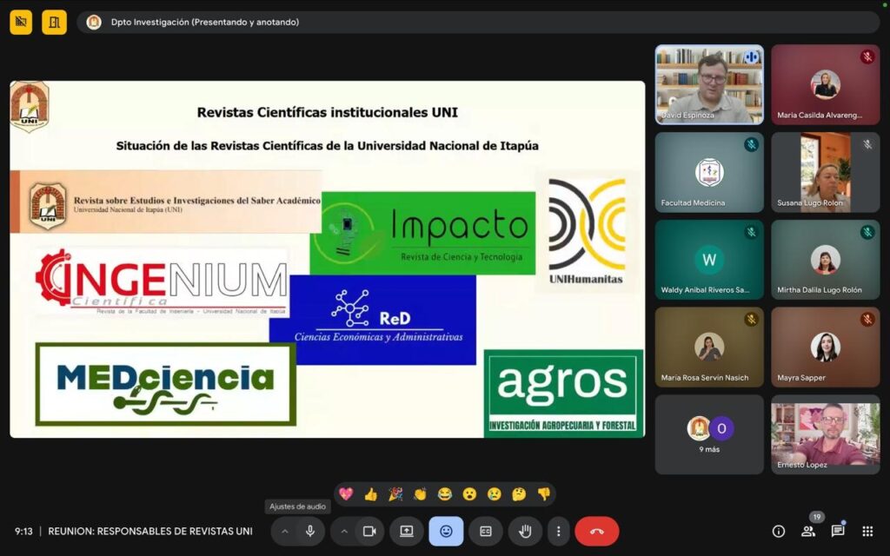
Task: Raise hand in the meeting
Action: click(525, 532)
